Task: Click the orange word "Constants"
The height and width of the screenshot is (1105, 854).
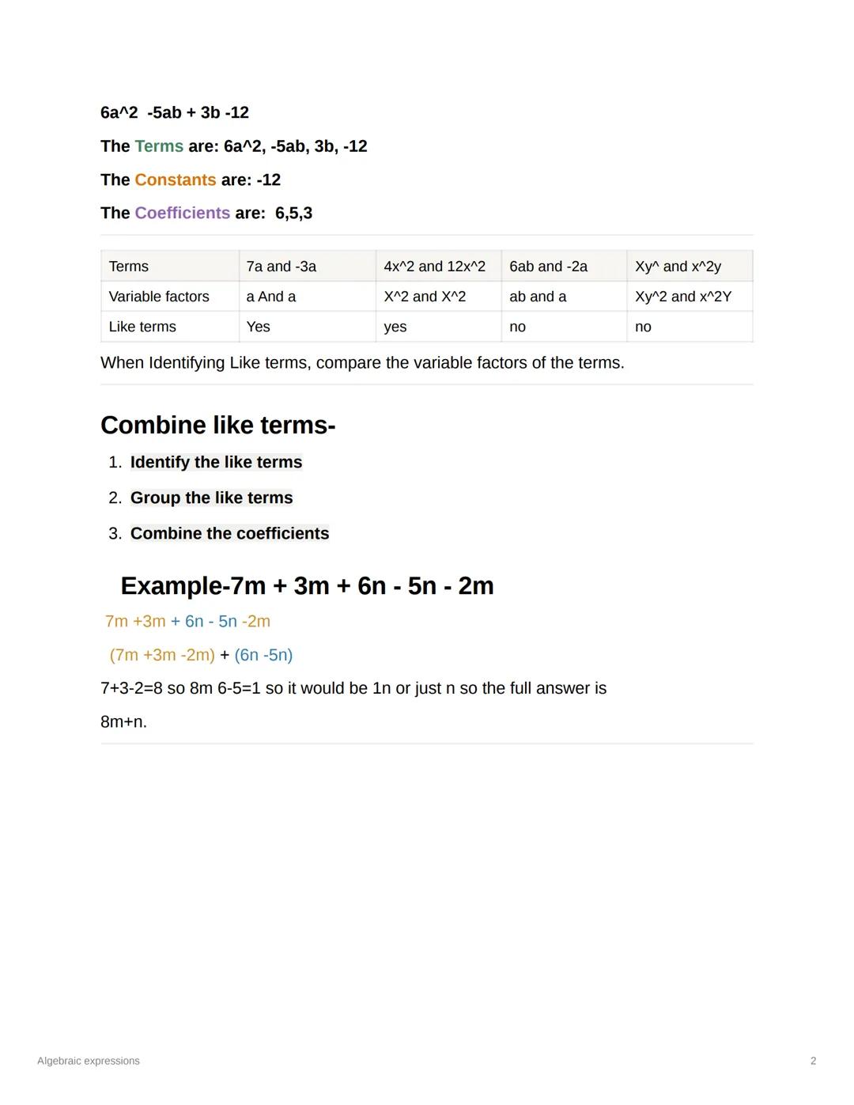Action: (175, 180)
